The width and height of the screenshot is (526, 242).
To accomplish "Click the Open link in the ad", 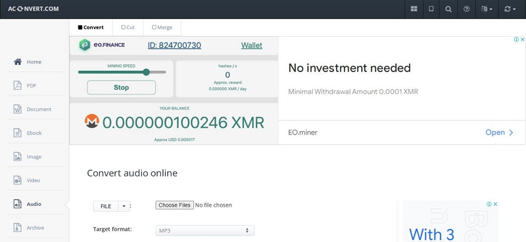I will (500, 132).
